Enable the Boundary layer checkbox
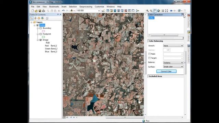 click(41, 28)
